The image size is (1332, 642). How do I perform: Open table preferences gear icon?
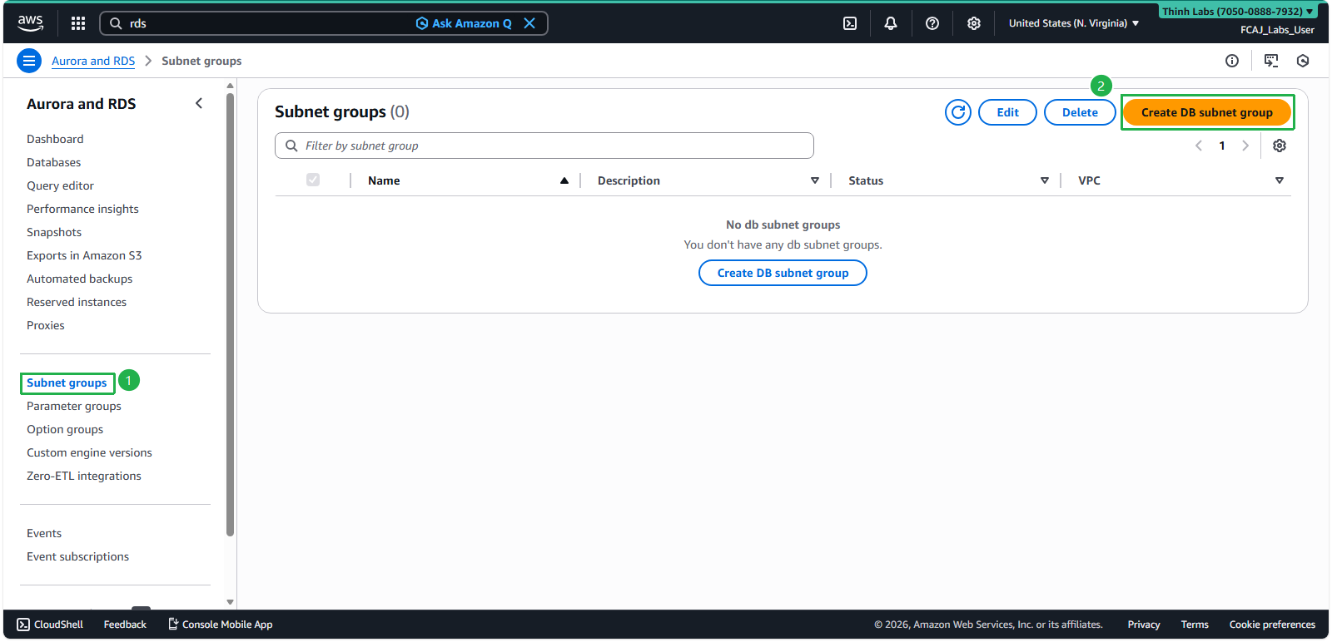(x=1280, y=146)
